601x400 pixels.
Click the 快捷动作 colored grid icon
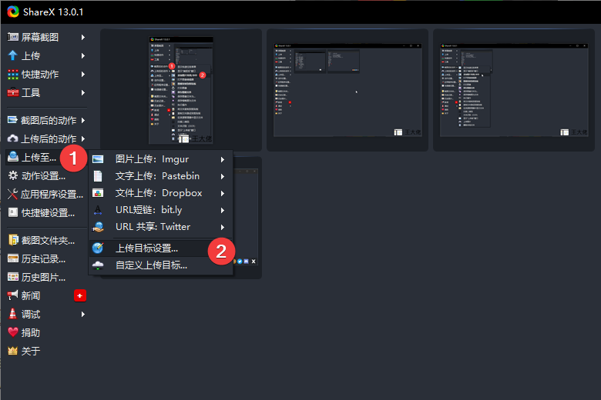click(x=12, y=74)
